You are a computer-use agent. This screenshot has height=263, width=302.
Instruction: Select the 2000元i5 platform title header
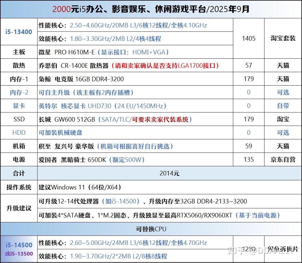(x=151, y=9)
